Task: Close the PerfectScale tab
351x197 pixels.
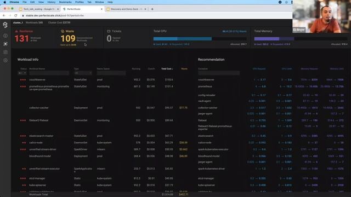Action: click(x=101, y=9)
